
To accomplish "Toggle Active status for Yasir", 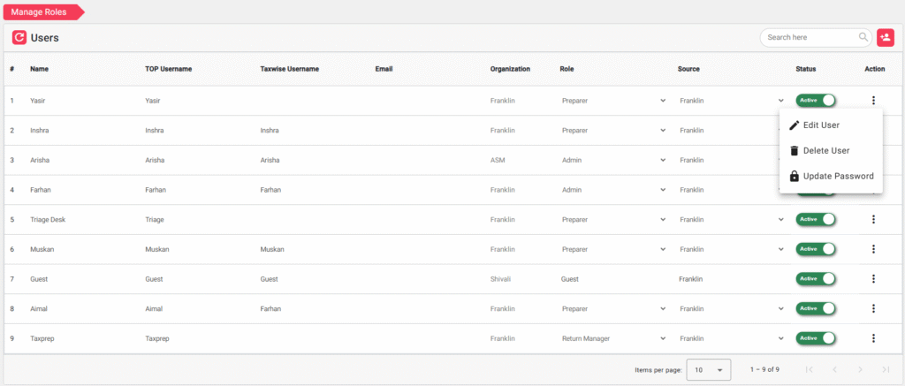I will coord(816,101).
